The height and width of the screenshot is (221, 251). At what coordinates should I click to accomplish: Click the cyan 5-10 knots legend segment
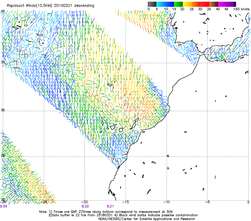coord(161,4)
